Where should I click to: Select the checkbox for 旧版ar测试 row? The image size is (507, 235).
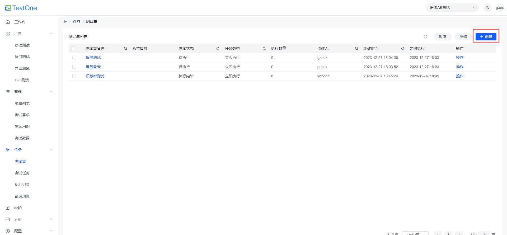tap(74, 76)
